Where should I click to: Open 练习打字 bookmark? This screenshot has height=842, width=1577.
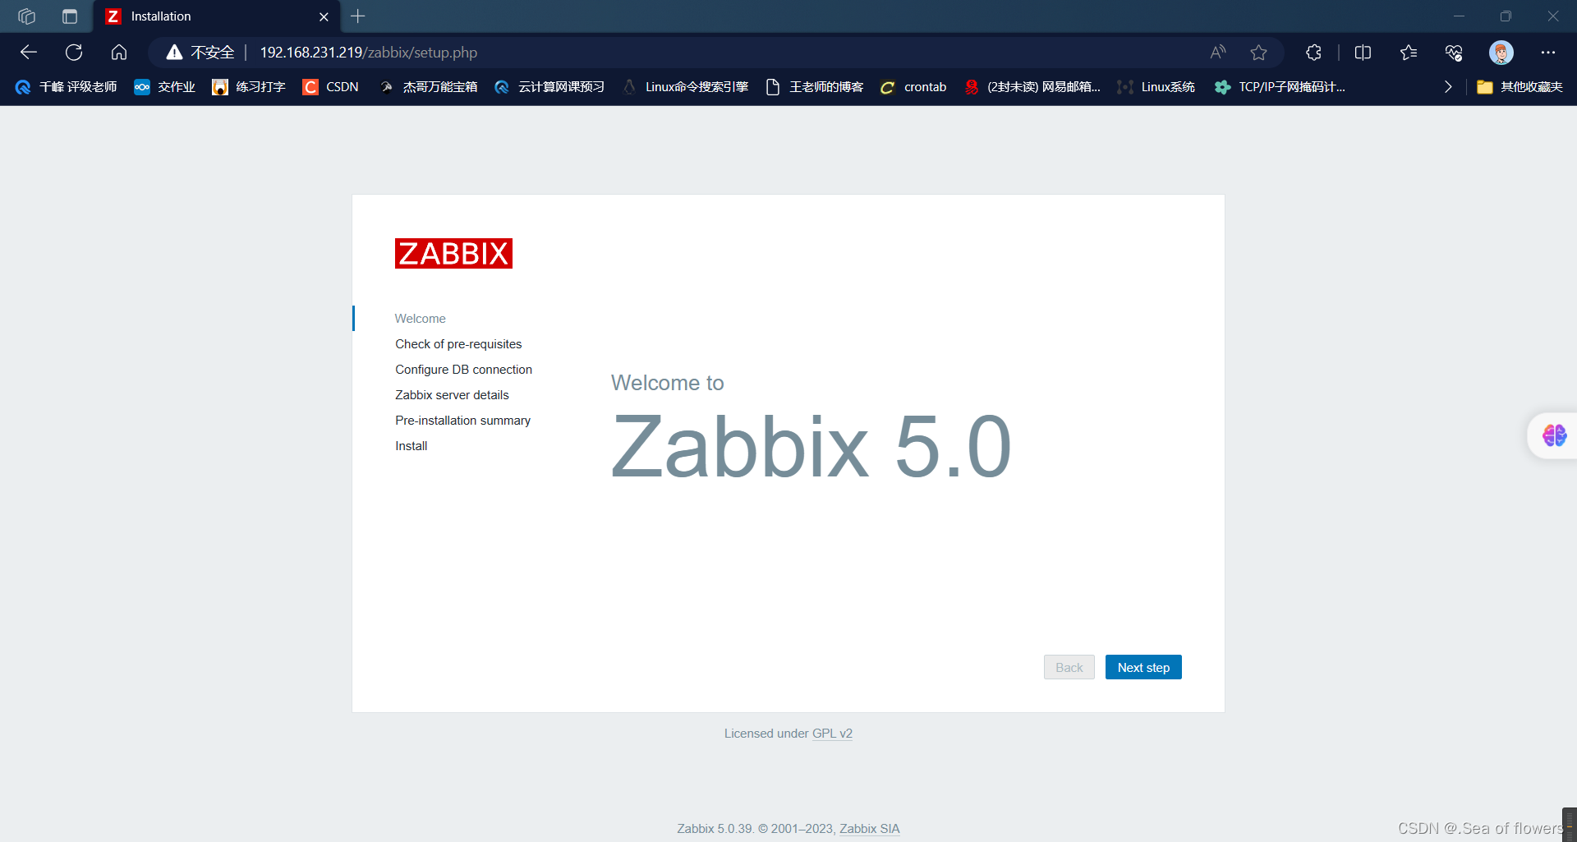(x=249, y=87)
